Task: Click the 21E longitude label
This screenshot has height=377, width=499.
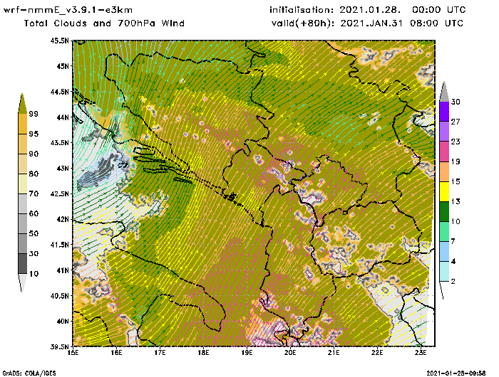Action: pyautogui.click(x=334, y=353)
